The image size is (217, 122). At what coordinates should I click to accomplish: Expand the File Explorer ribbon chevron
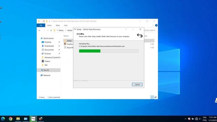click(153, 25)
